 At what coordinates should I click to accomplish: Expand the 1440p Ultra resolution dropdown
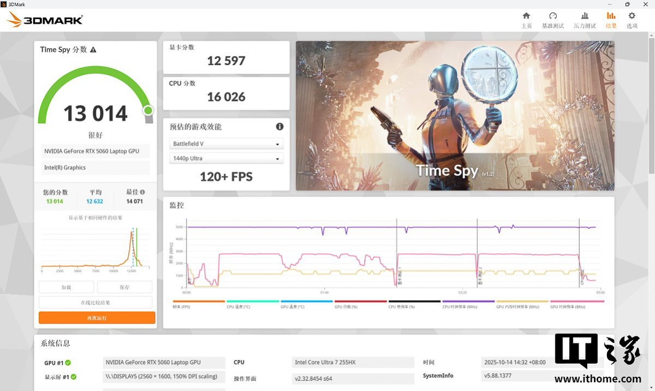(226, 158)
